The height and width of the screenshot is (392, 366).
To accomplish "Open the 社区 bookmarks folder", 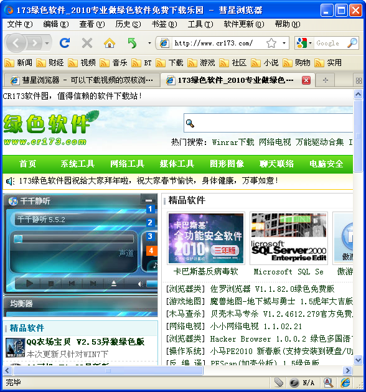I will tap(233, 63).
